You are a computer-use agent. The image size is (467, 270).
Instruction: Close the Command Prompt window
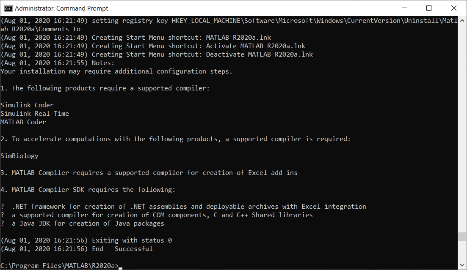point(453,8)
